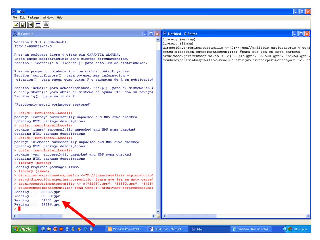Click the Save script floppy icon
The height and width of the screenshot is (240, 320).
[23, 25]
